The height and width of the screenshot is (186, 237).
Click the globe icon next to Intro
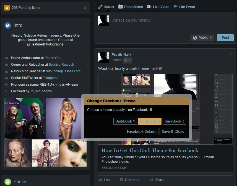(x=8, y=26)
